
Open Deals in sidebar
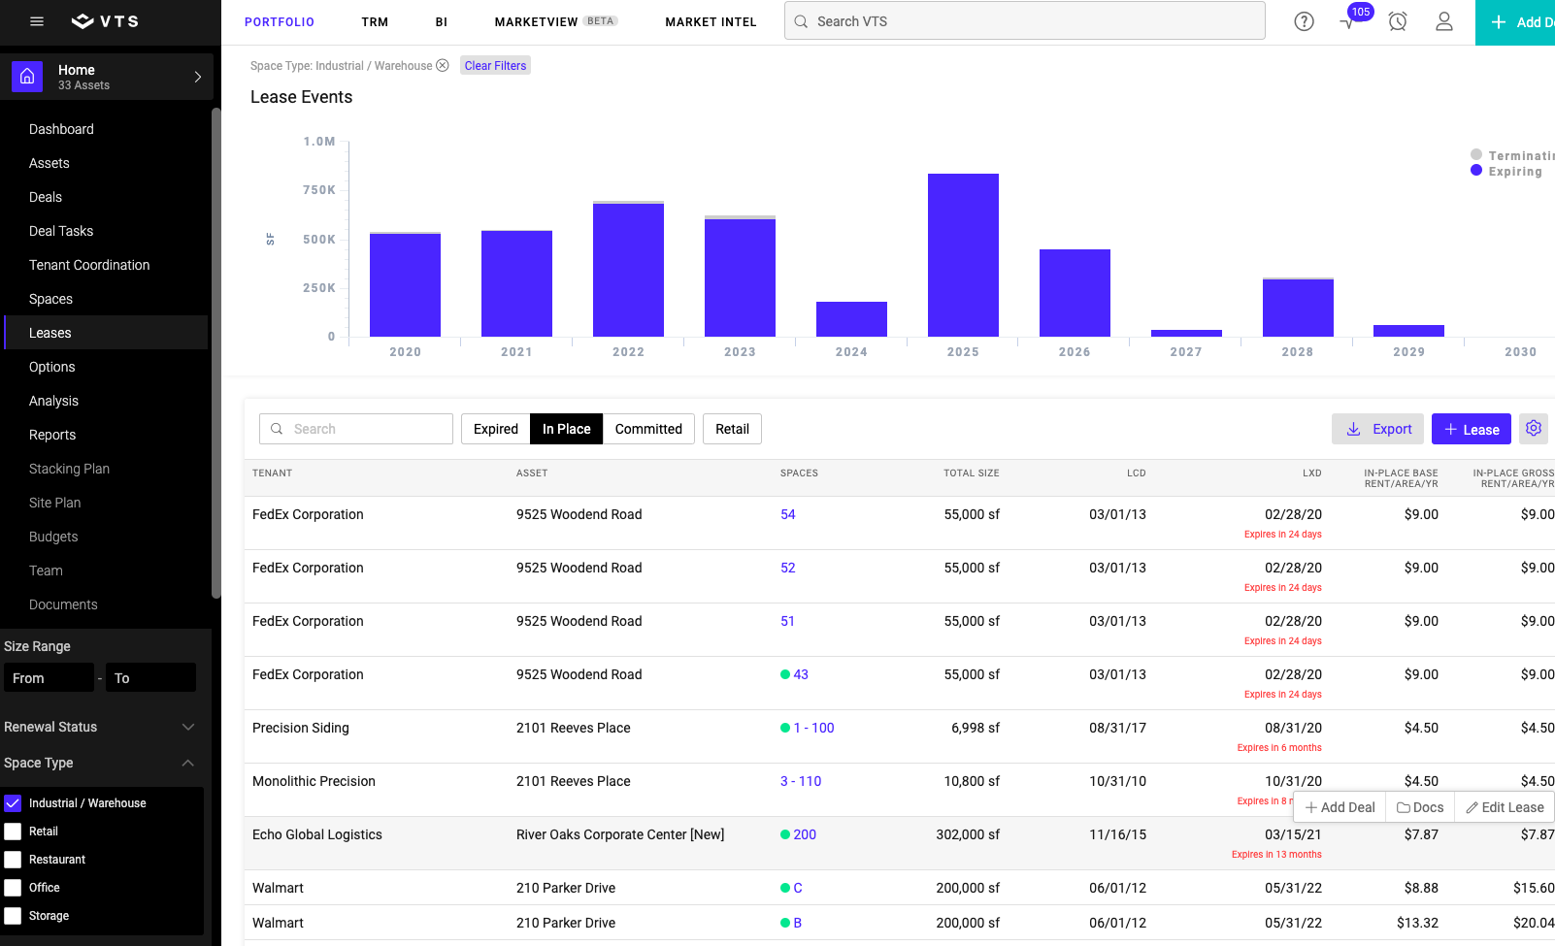click(46, 197)
